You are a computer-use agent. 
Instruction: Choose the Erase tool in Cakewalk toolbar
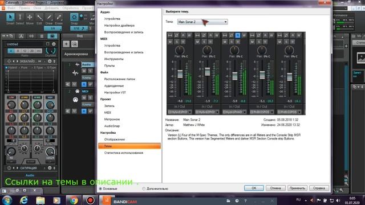[x=59, y=18]
